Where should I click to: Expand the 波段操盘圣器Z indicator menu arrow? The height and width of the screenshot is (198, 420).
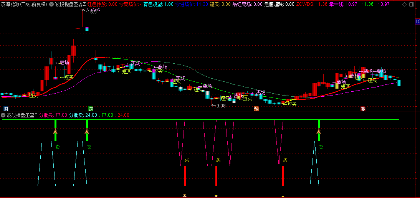point(52,5)
